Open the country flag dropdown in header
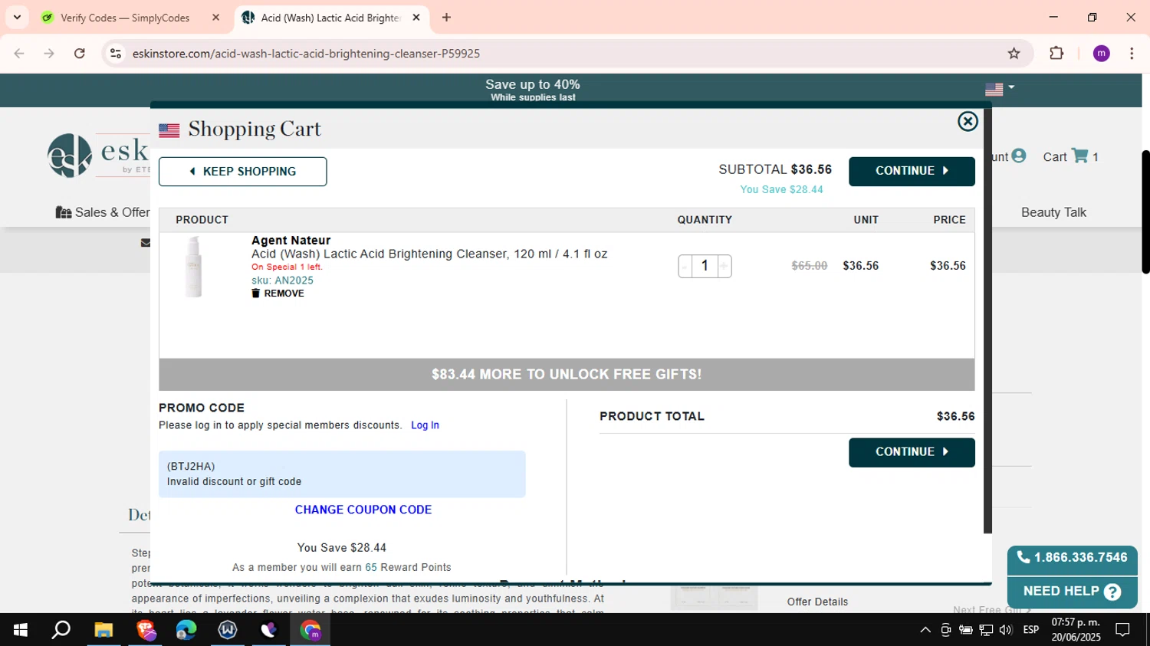The height and width of the screenshot is (646, 1150). 1000,89
